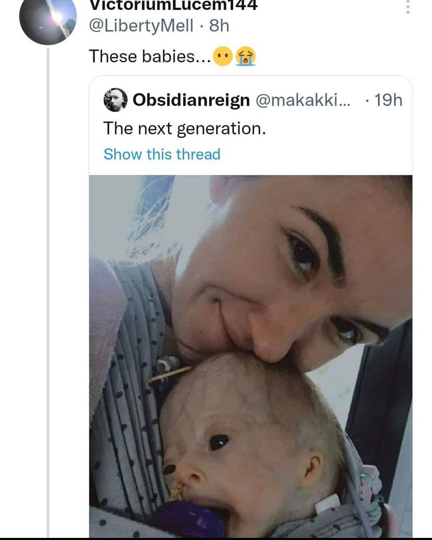Screen dimensions: 432x540
Task: Click blank space right of "Show this thread"
Action: pos(313,154)
